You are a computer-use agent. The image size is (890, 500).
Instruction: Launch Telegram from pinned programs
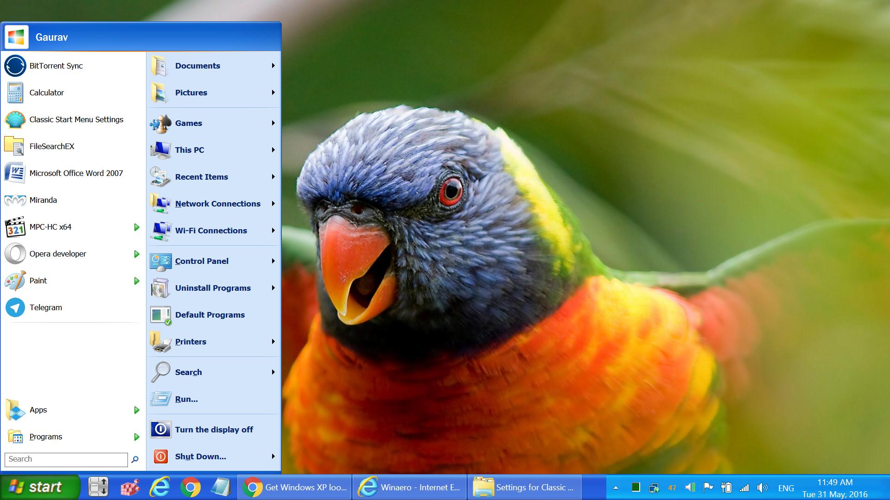(45, 307)
